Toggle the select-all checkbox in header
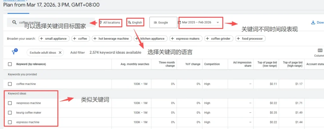The image size is (324, 129). point(10,64)
